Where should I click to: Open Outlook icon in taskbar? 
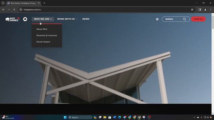tap(115, 117)
